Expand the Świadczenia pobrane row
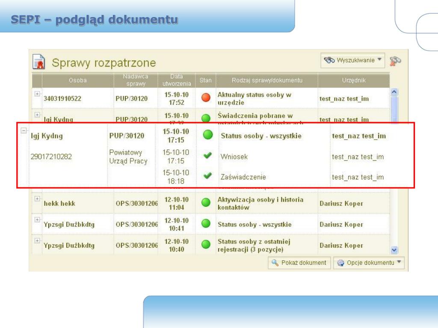Viewport: 438px width, 328px height. tap(37, 114)
